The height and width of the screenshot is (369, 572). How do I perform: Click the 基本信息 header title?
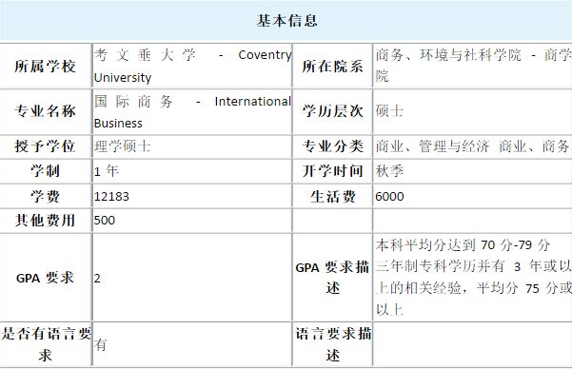286,20
